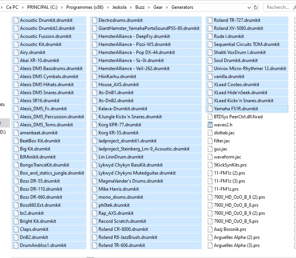The image size is (296, 258).
Task: Select file name 7900_HD_OzO_B_8 (2).prs
Action: point(239,197)
